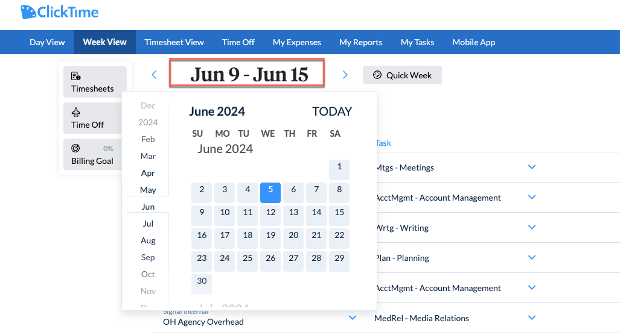Expand the Plan - Planning task dropdown
The height and width of the screenshot is (335, 620).
coord(532,257)
